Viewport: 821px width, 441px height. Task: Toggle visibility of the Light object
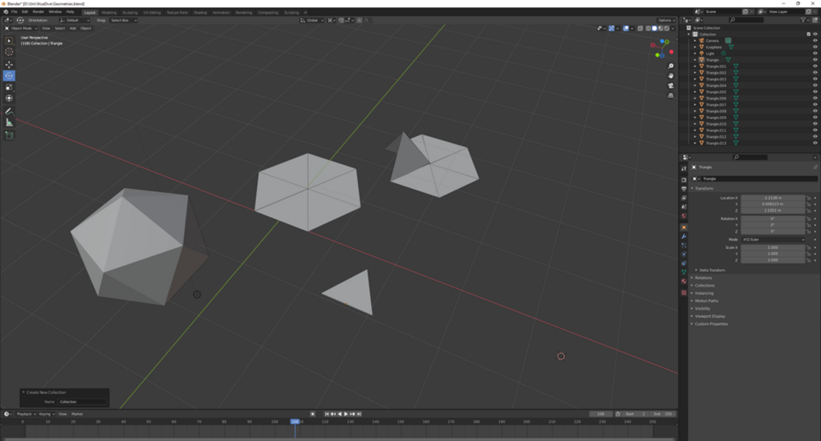[814, 53]
